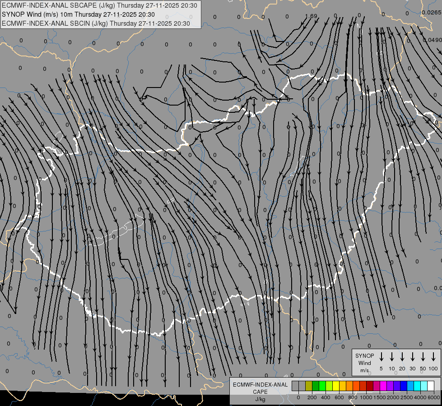Click the wind arrow above the 50 label
The image size is (442, 406).
[x=423, y=357]
